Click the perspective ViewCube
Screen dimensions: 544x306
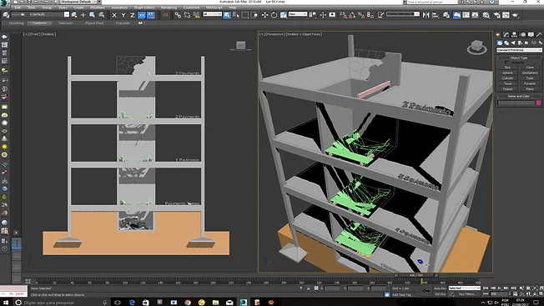476,47
